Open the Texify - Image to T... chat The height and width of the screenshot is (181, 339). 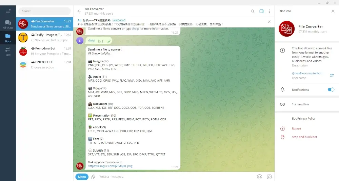44,37
